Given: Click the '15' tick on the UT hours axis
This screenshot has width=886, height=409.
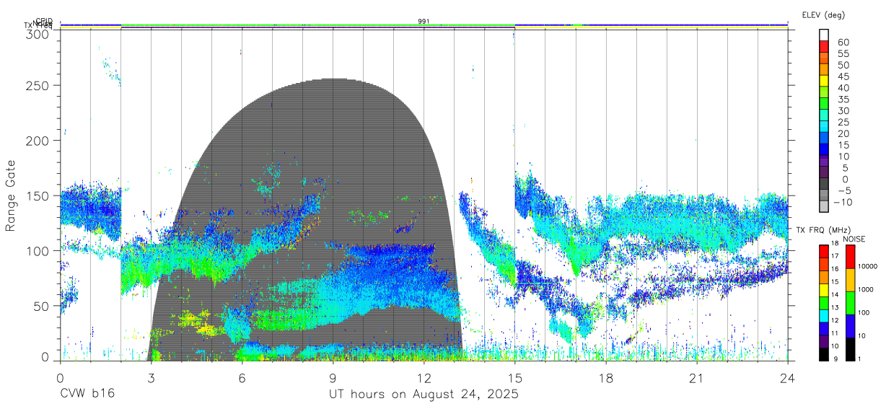Looking at the screenshot, I should pos(514,379).
